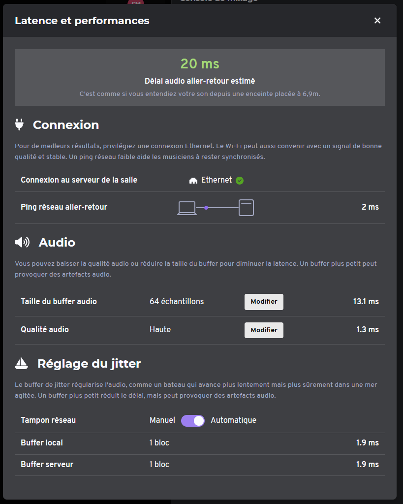Click the 'Buffer local' label
403x504 pixels.
tap(42, 442)
